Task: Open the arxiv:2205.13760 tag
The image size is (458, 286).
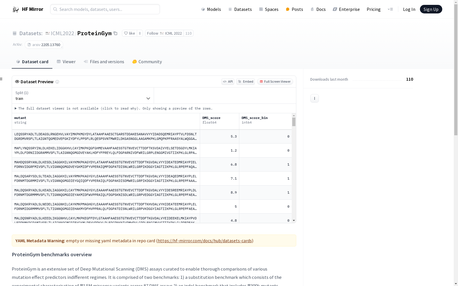Action: 44,45
